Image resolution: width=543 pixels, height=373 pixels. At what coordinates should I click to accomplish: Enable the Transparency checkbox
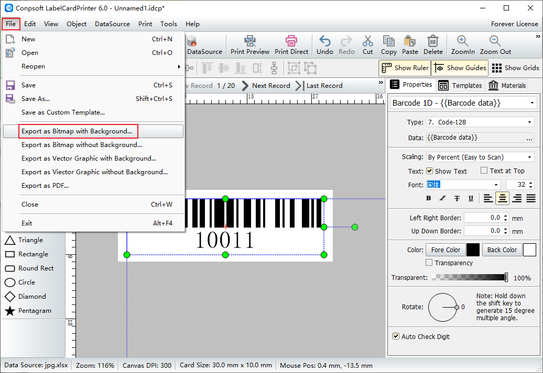(429, 263)
